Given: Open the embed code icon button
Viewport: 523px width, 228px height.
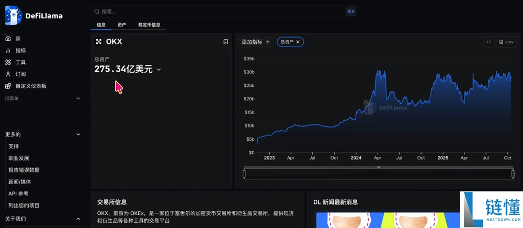Looking at the screenshot, I should click(488, 42).
